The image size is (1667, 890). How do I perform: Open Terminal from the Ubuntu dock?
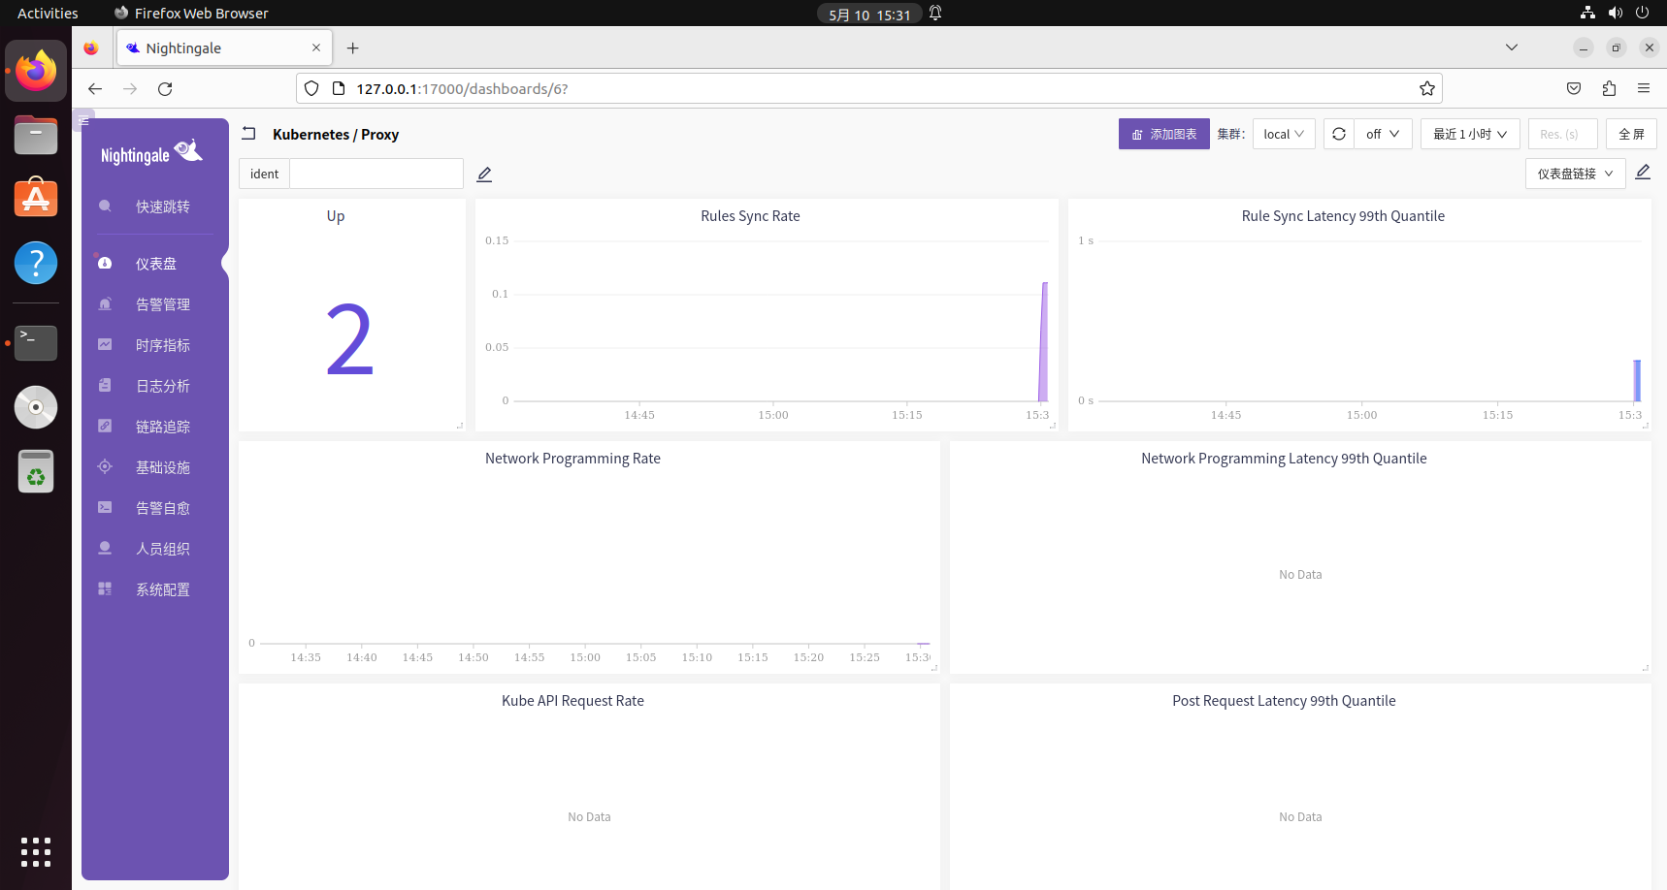point(36,342)
